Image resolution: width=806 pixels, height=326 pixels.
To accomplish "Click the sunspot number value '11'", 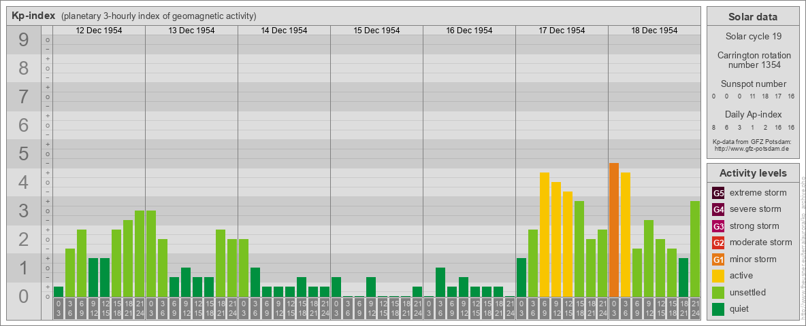I will pyautogui.click(x=752, y=96).
